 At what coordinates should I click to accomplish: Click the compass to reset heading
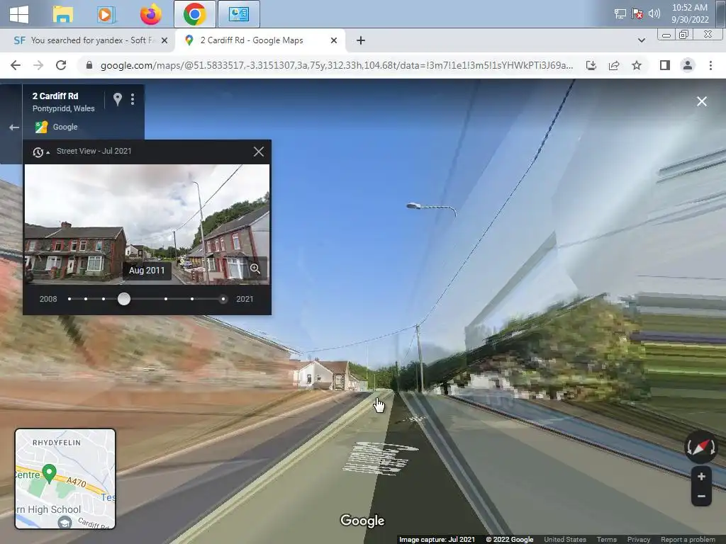coord(701,446)
